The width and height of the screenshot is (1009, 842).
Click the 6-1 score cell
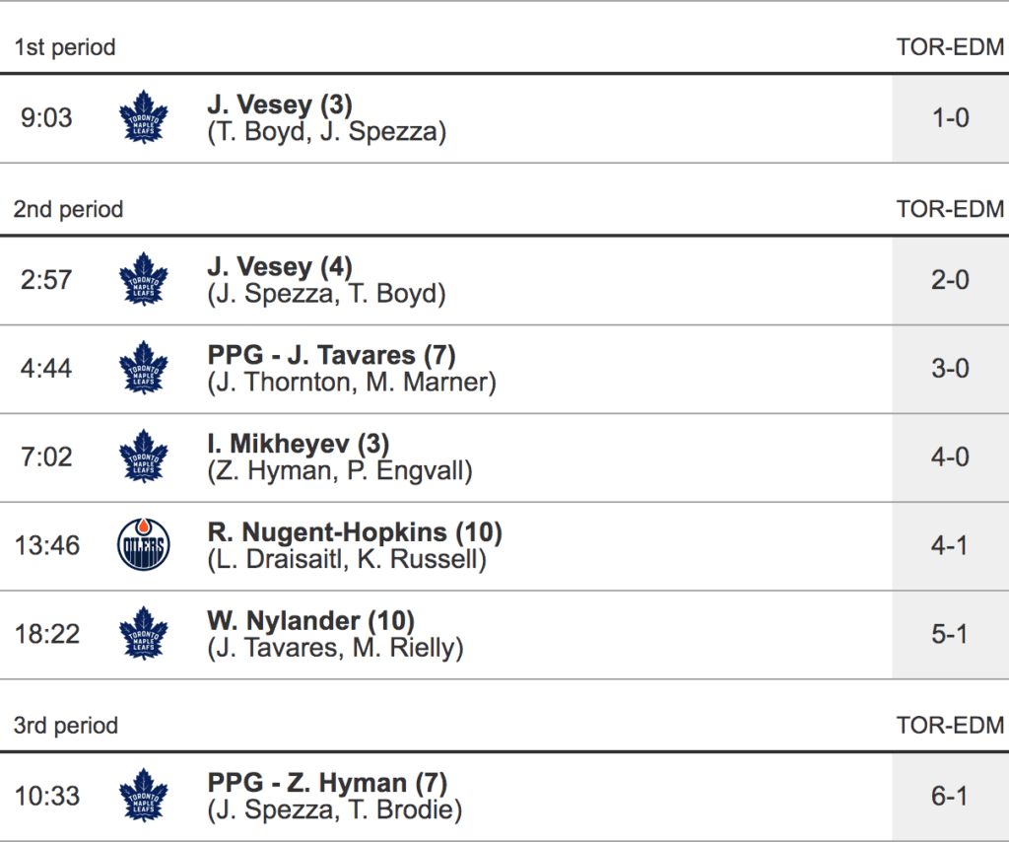click(x=950, y=797)
